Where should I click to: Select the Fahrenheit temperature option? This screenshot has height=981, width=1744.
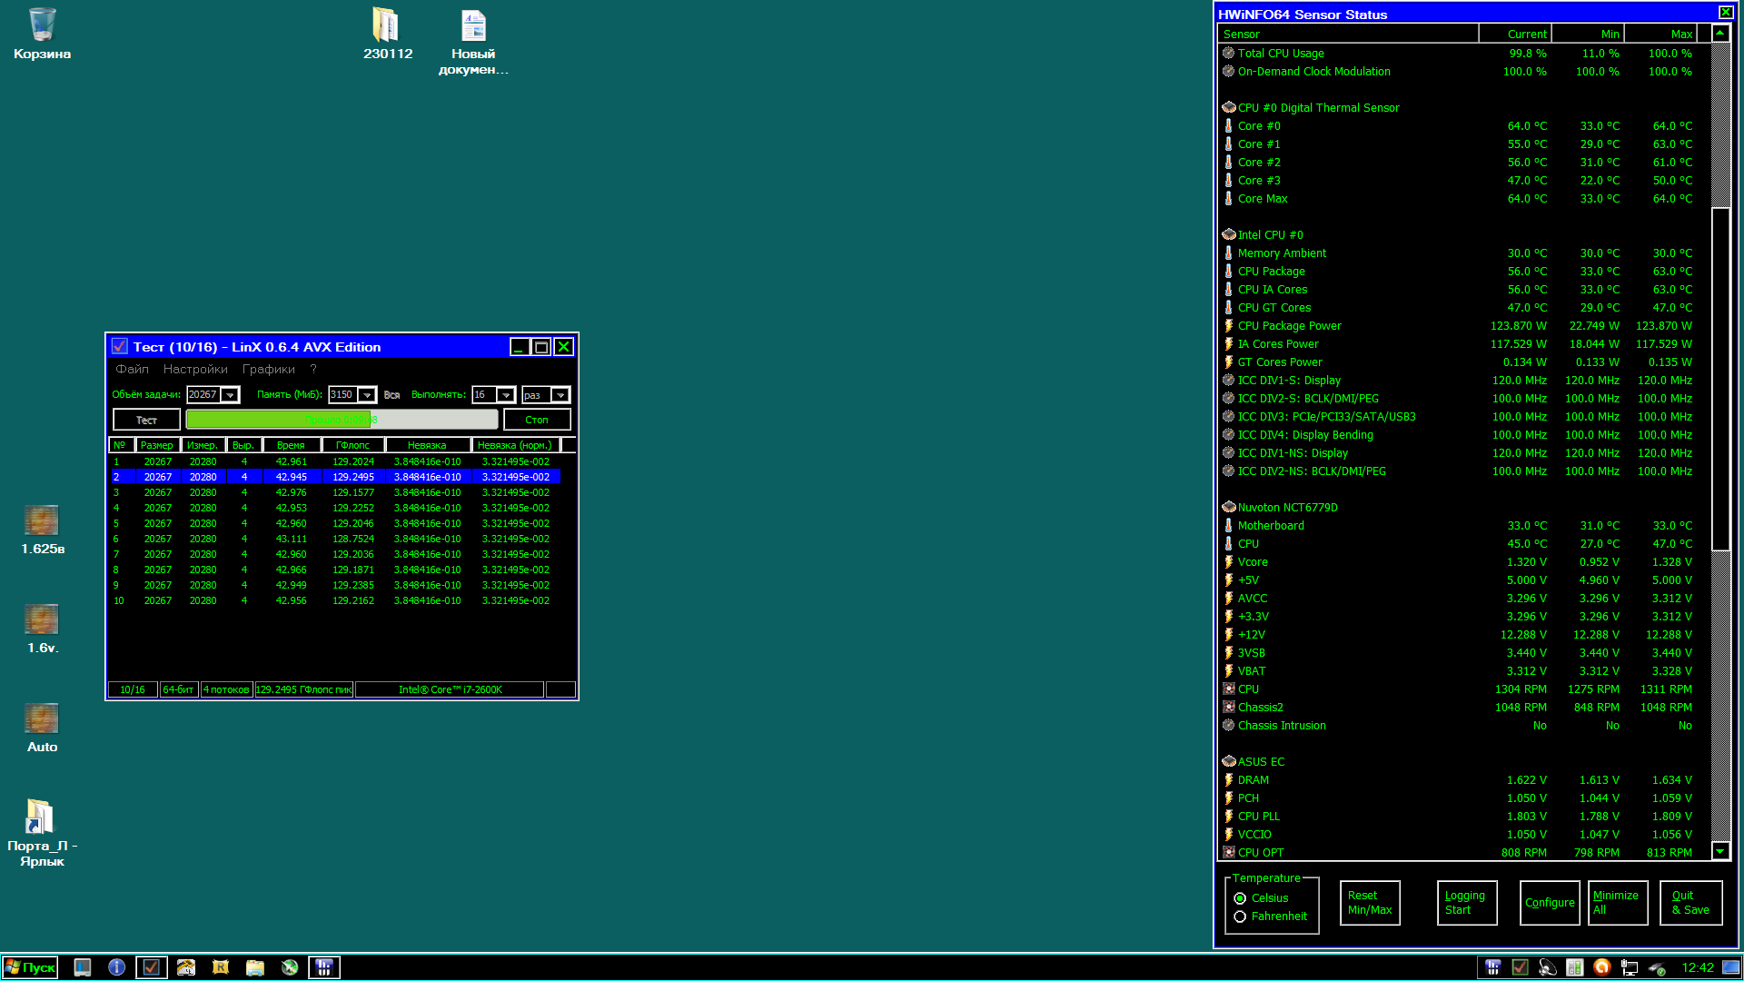(1240, 917)
